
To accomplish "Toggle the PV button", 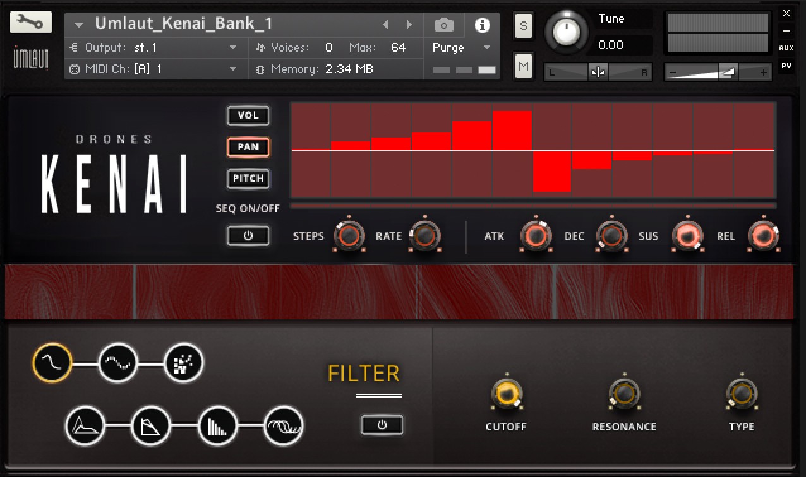I will [786, 65].
